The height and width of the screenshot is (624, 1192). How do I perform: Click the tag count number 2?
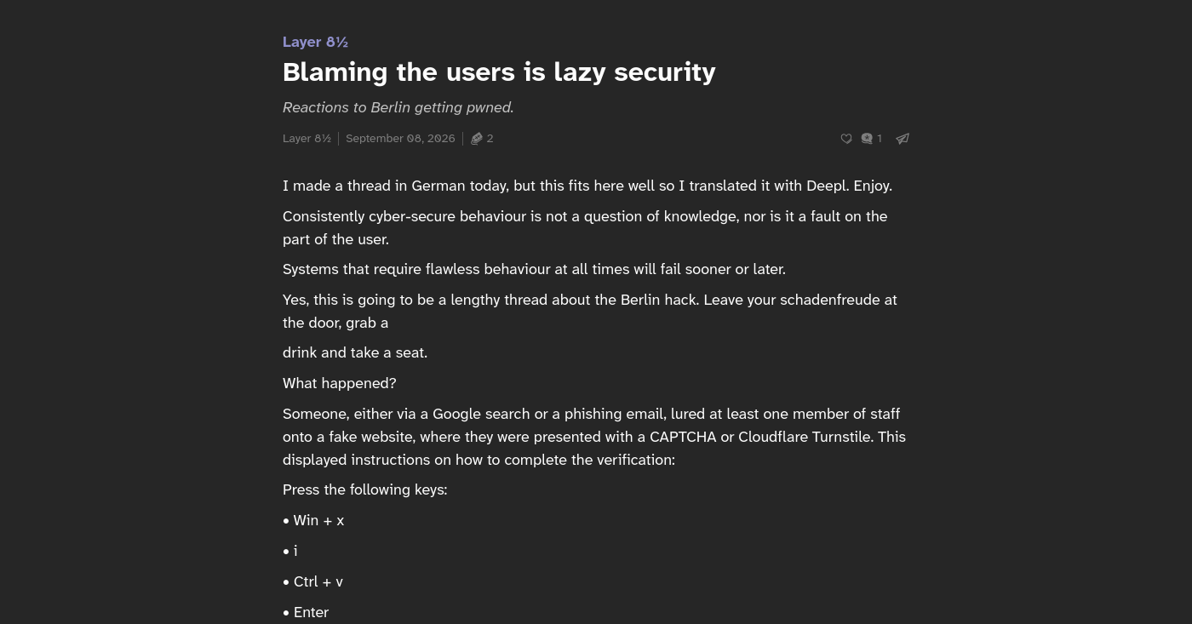tap(490, 139)
